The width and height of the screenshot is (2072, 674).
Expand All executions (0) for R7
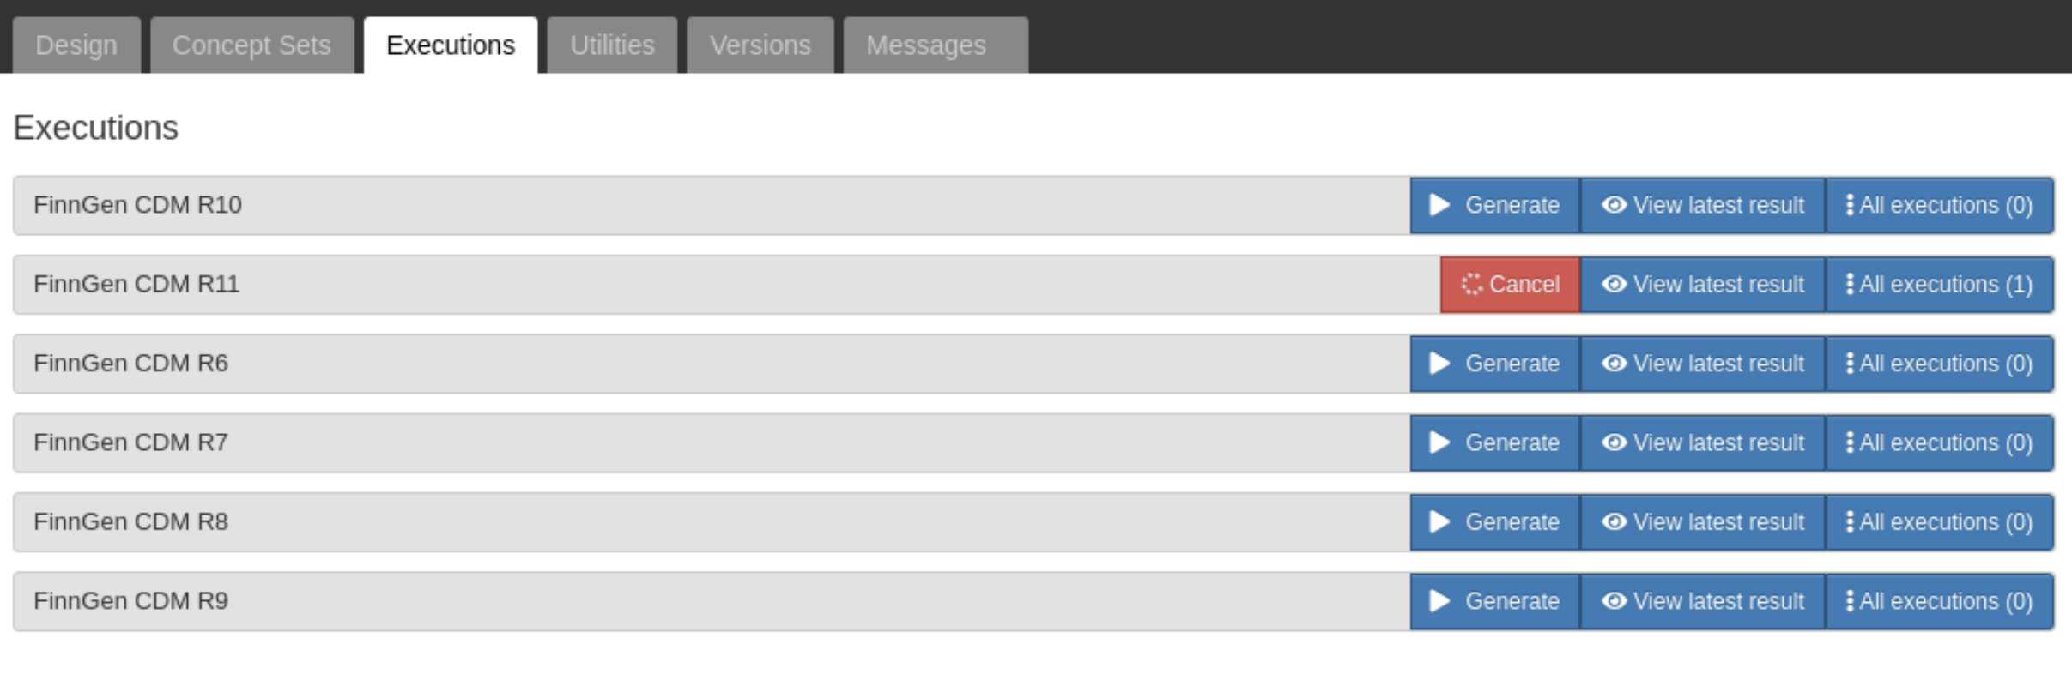(x=1940, y=442)
